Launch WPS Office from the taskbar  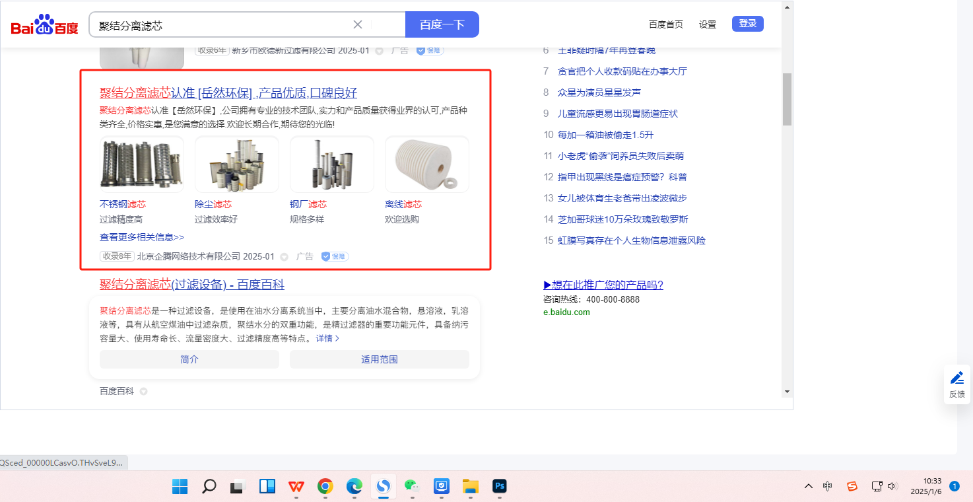coord(296,487)
